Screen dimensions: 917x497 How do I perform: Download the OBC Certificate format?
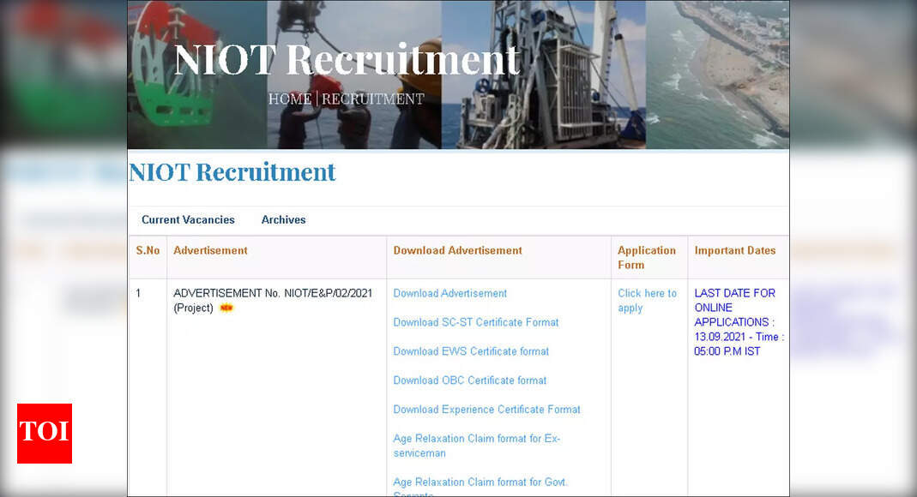[x=469, y=380]
